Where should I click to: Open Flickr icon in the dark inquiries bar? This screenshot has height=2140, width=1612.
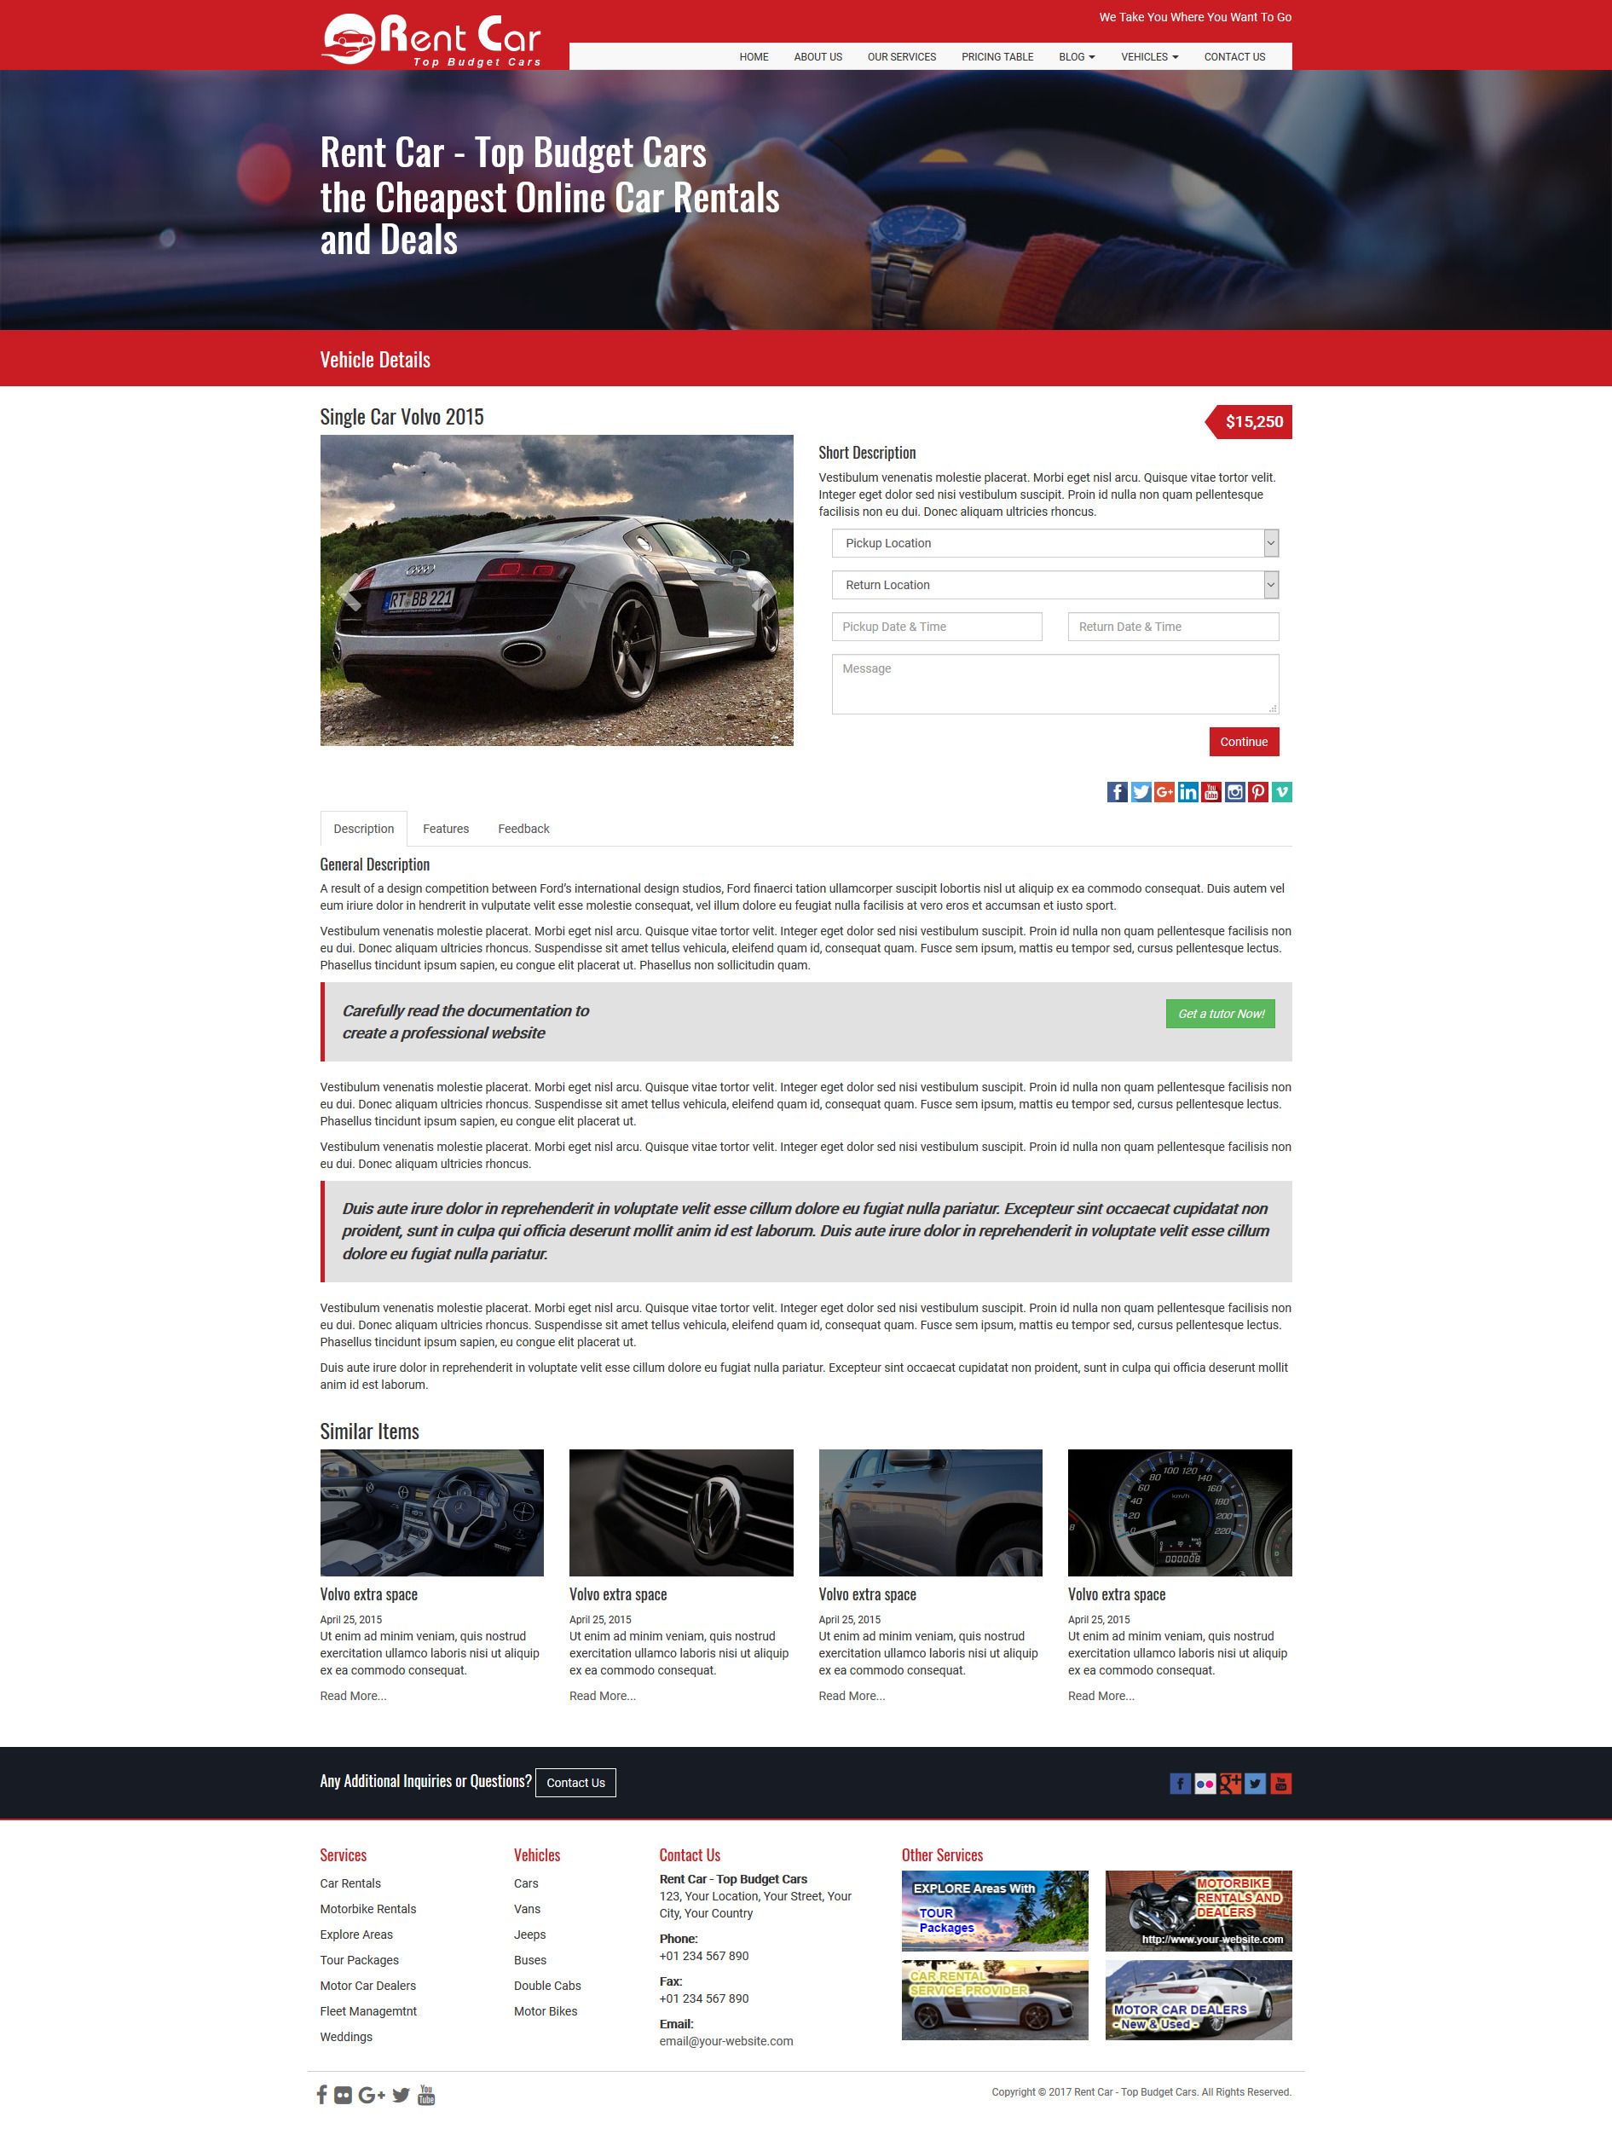(1205, 1783)
